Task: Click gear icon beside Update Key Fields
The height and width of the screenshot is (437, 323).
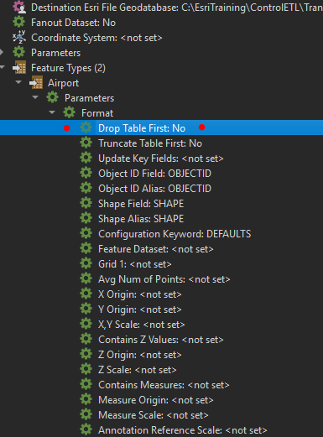Action: 86,159
